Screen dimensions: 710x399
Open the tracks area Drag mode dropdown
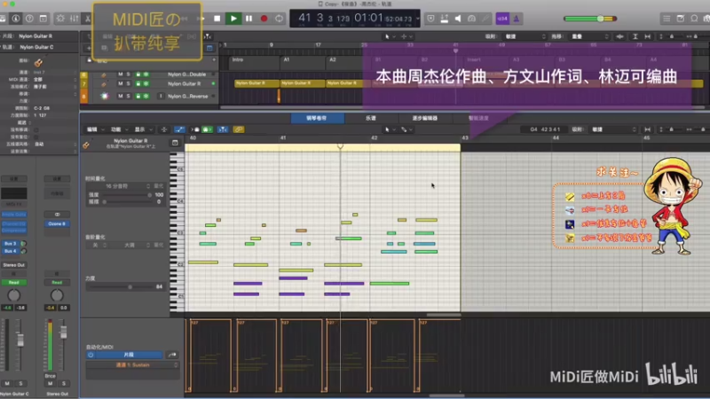pos(591,36)
